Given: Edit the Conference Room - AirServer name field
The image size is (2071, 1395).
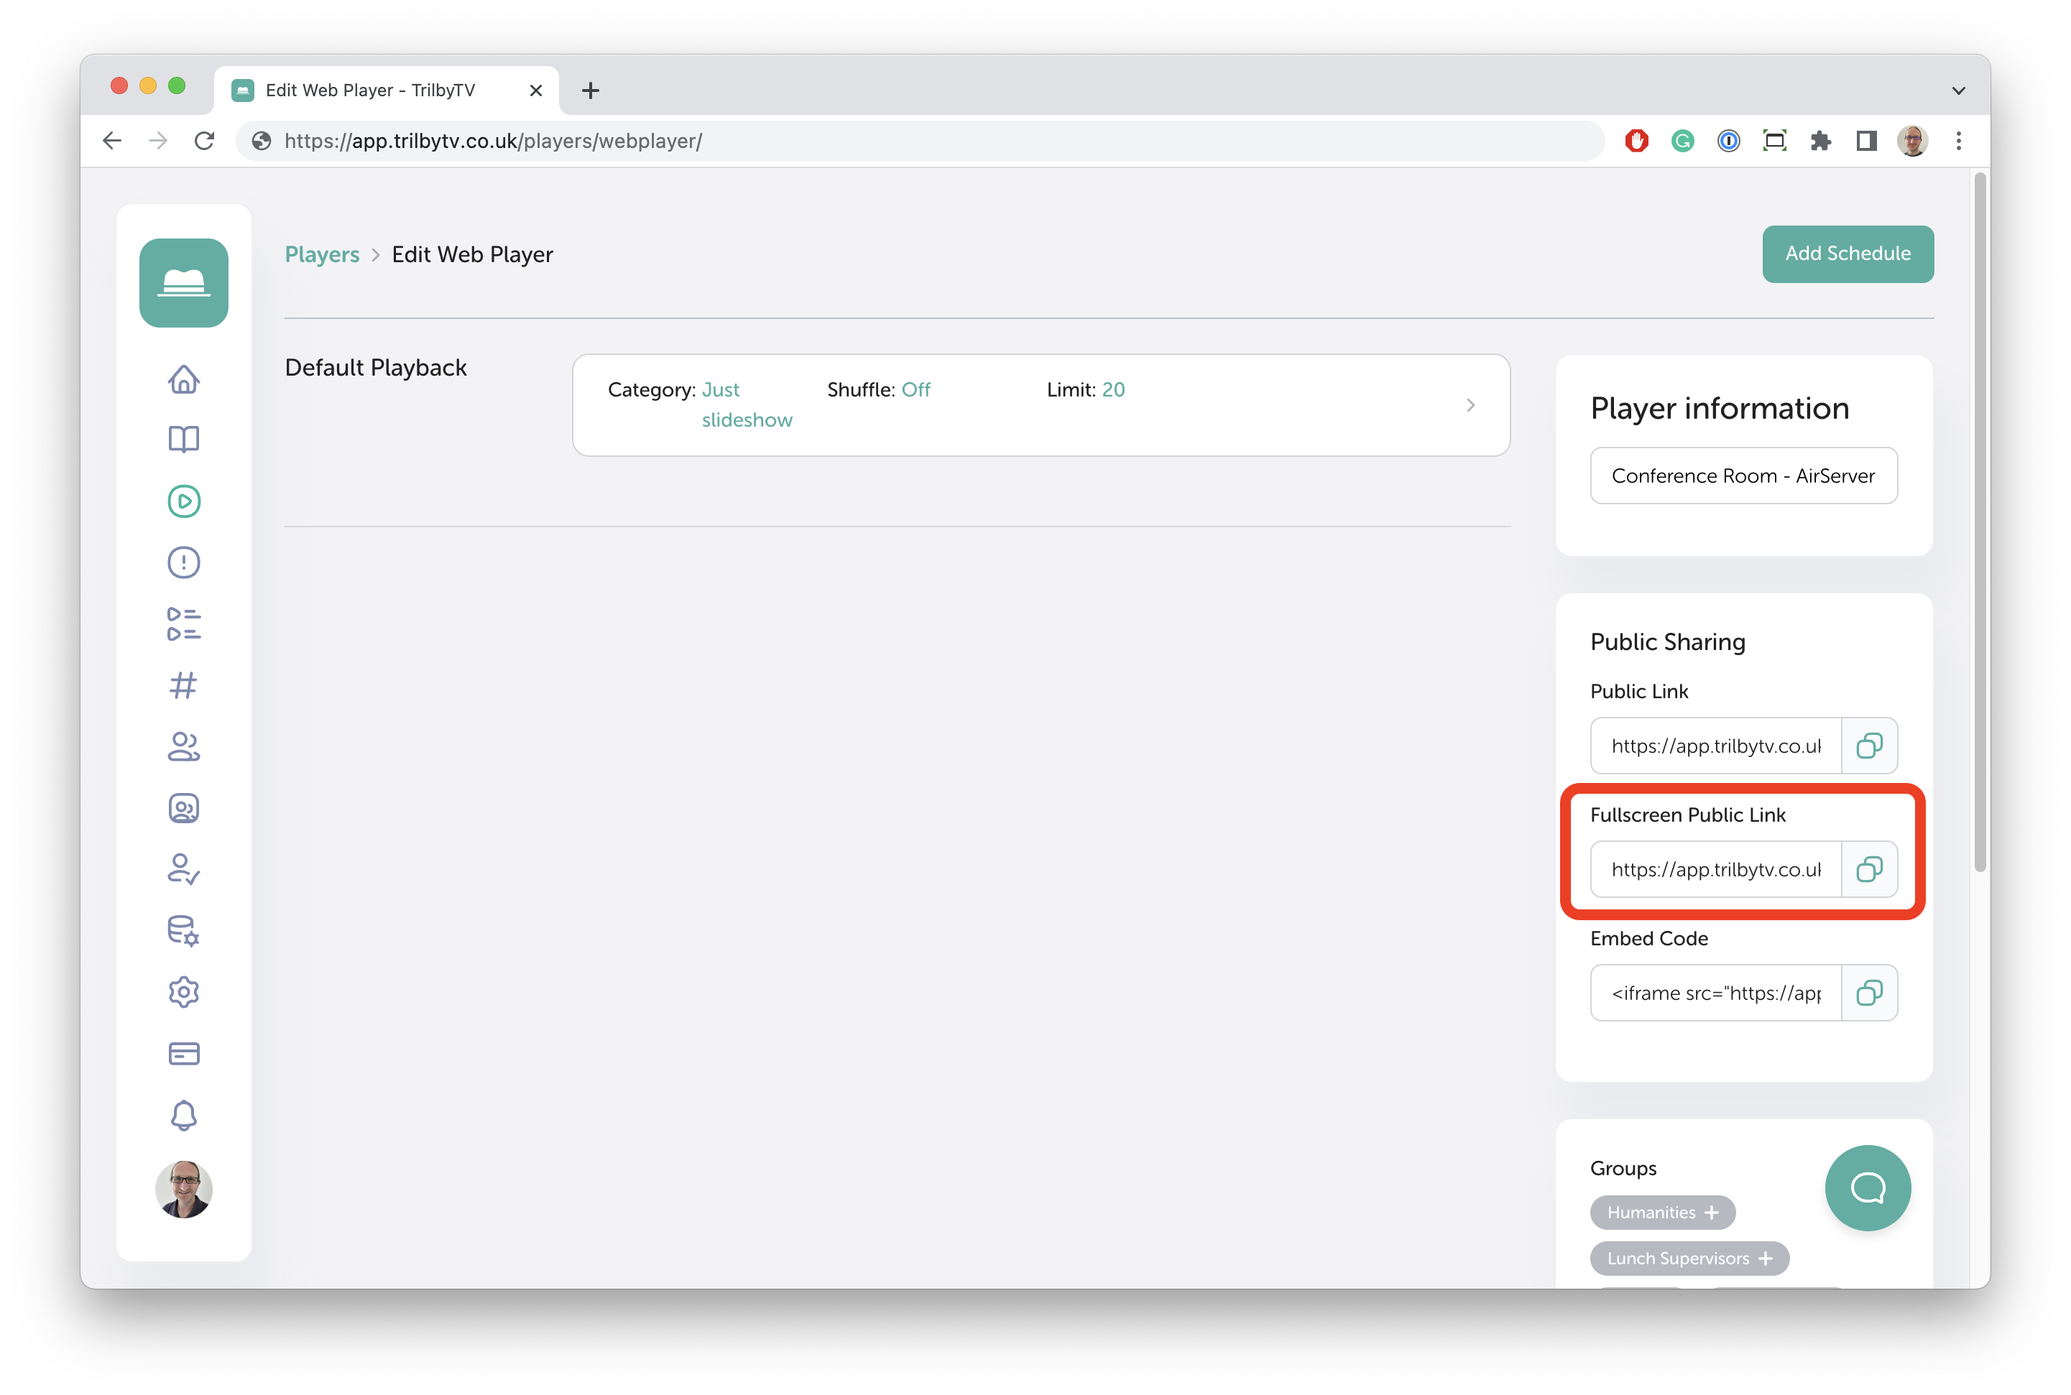Looking at the screenshot, I should pos(1743,476).
